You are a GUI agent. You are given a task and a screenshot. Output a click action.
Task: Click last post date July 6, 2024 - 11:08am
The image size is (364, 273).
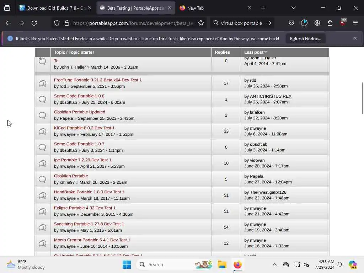click(266, 134)
